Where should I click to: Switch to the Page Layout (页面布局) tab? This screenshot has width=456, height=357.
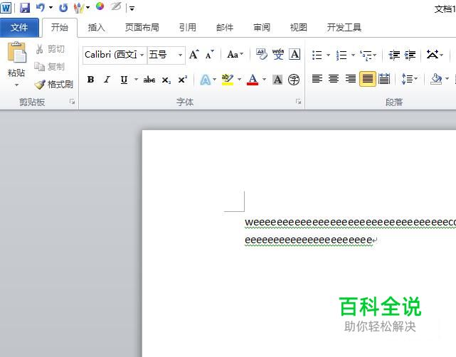[x=142, y=28]
